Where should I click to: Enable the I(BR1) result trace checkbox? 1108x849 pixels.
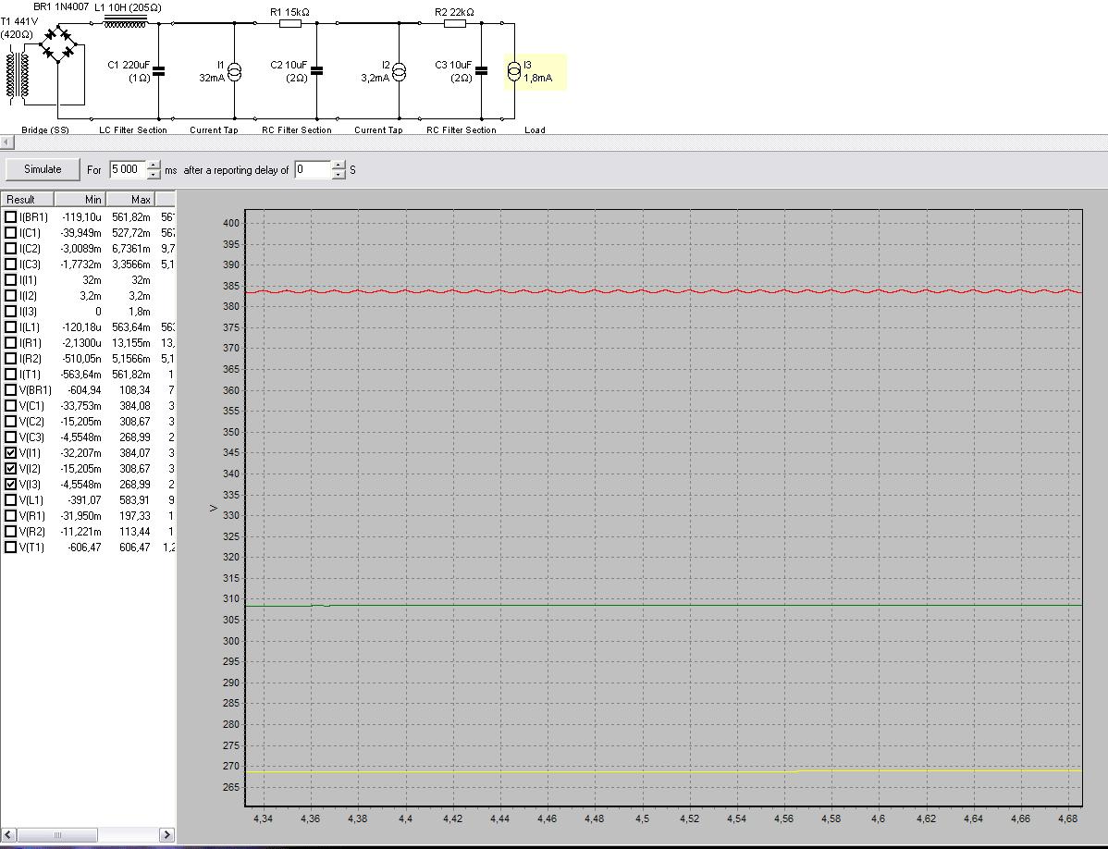point(10,216)
